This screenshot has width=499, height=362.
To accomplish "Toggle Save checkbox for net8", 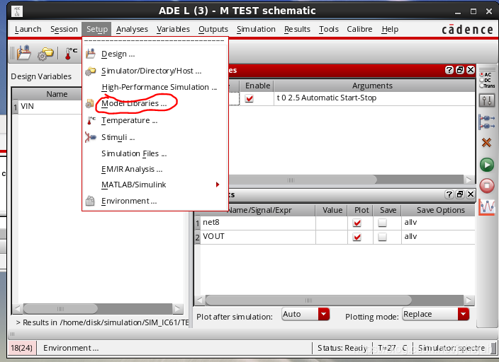I will 382,223.
